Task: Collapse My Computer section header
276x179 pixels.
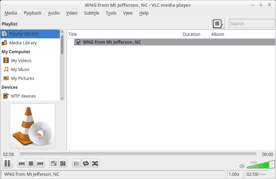Action: pyautogui.click(x=16, y=52)
